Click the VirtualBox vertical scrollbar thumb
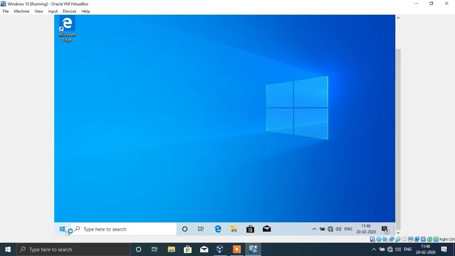This screenshot has height=256, width=455. click(398, 139)
